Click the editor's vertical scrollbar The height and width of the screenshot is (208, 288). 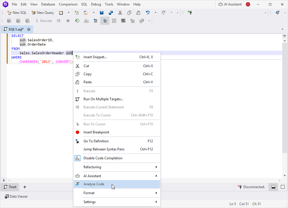(x=285, y=107)
